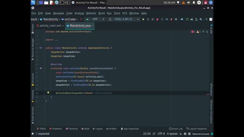Viewport: 244px width, 137px height.
Task: Click the red error stripe marker
Action: tap(208, 94)
